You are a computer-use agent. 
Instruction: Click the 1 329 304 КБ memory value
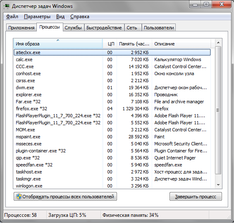pyautogui.click(x=136, y=109)
